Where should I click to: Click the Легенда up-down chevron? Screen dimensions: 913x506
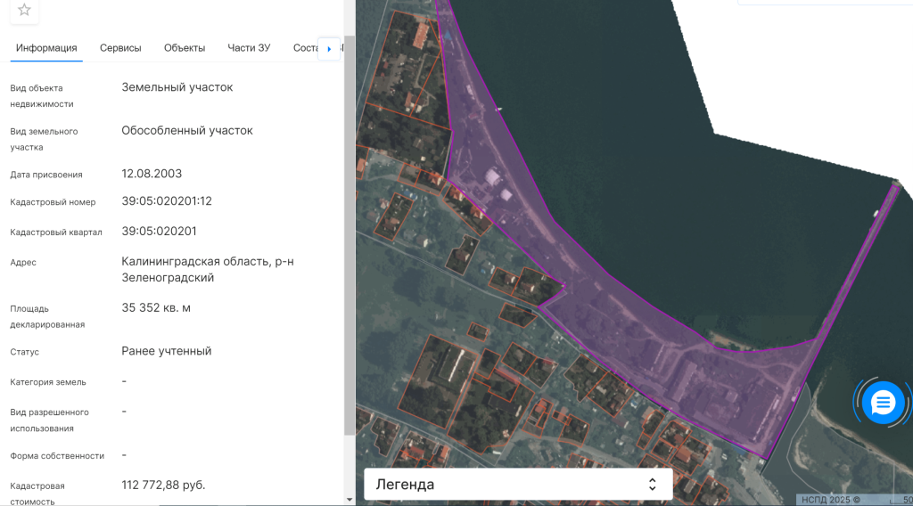(x=652, y=485)
